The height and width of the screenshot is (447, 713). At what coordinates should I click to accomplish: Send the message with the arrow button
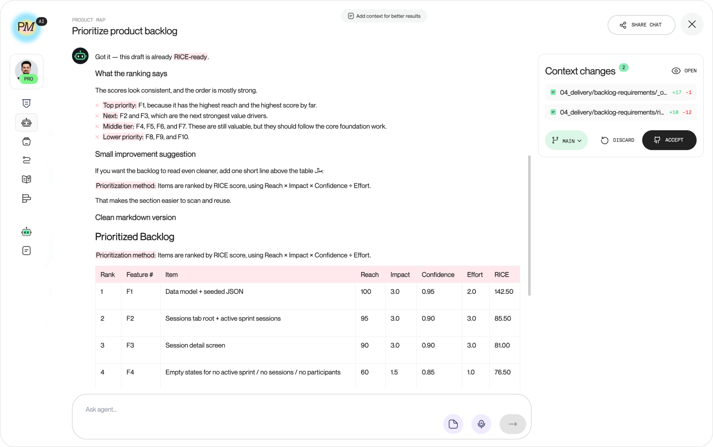pyautogui.click(x=513, y=424)
